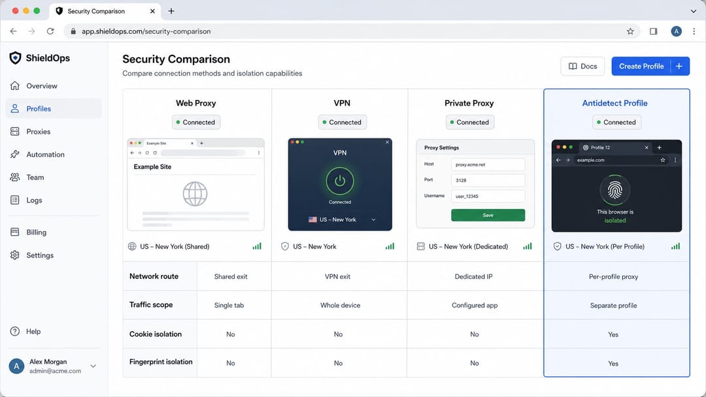Bookmark this page with the star icon
The height and width of the screenshot is (397, 706).
click(x=630, y=31)
